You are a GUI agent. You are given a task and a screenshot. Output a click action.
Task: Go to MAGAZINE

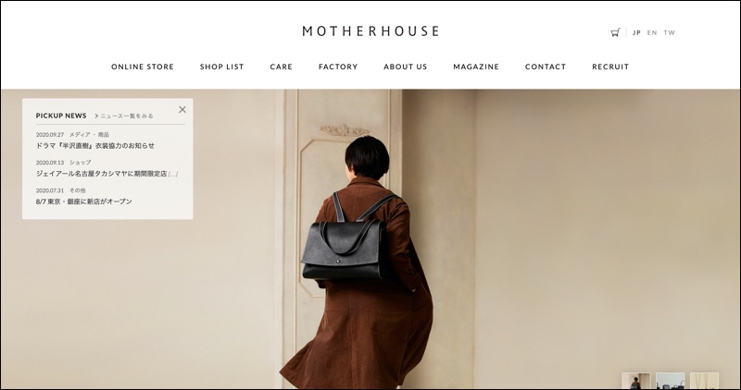coord(476,67)
